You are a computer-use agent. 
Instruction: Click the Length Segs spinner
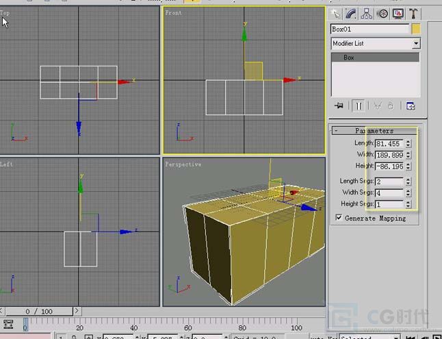point(408,181)
